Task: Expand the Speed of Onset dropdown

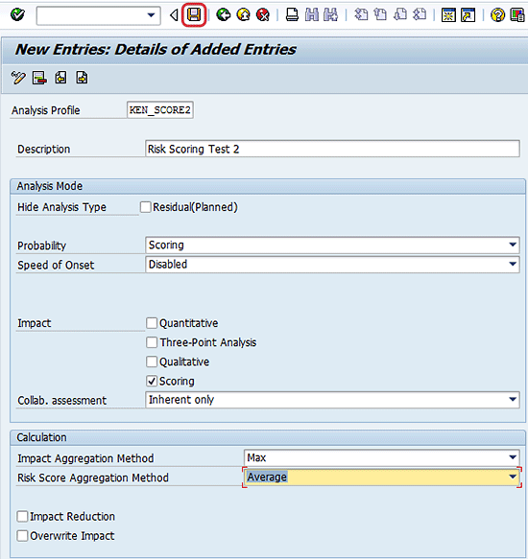Action: (x=513, y=265)
